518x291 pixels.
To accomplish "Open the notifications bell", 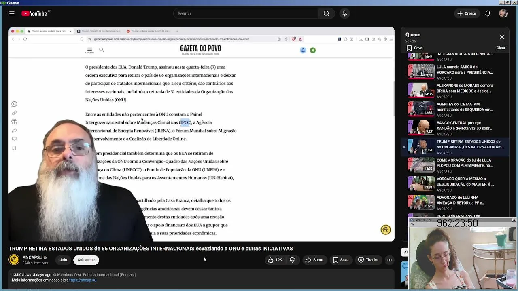I will [x=488, y=13].
